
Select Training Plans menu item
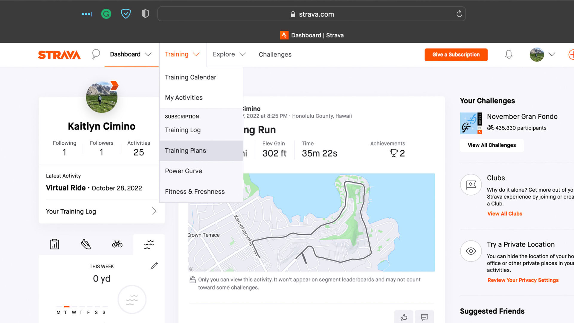pyautogui.click(x=185, y=151)
